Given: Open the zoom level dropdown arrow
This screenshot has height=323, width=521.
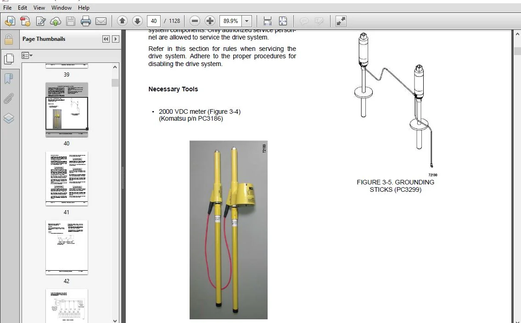Looking at the screenshot, I should [246, 21].
